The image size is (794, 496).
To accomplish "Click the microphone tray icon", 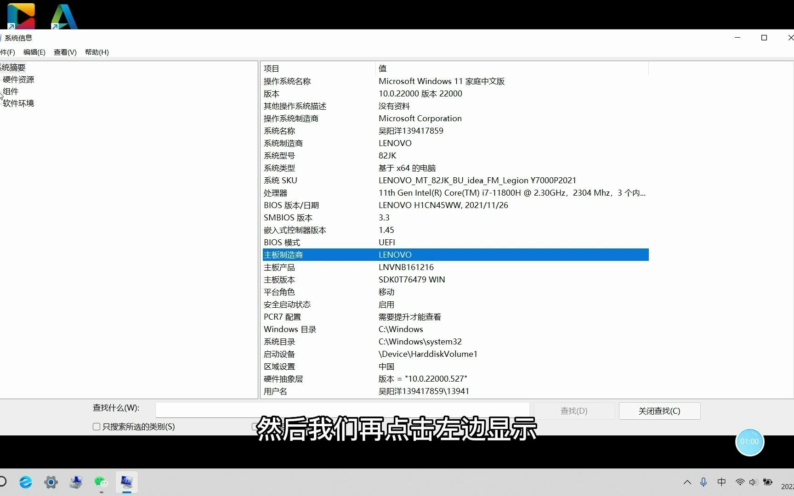I will (703, 482).
